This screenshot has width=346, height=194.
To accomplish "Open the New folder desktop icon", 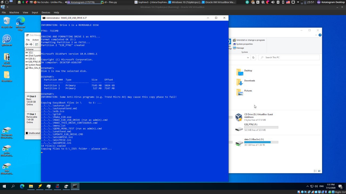I will pos(7,77).
